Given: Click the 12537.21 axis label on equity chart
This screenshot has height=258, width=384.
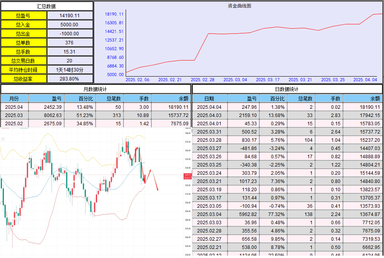Looking at the screenshot, I should [114, 40].
